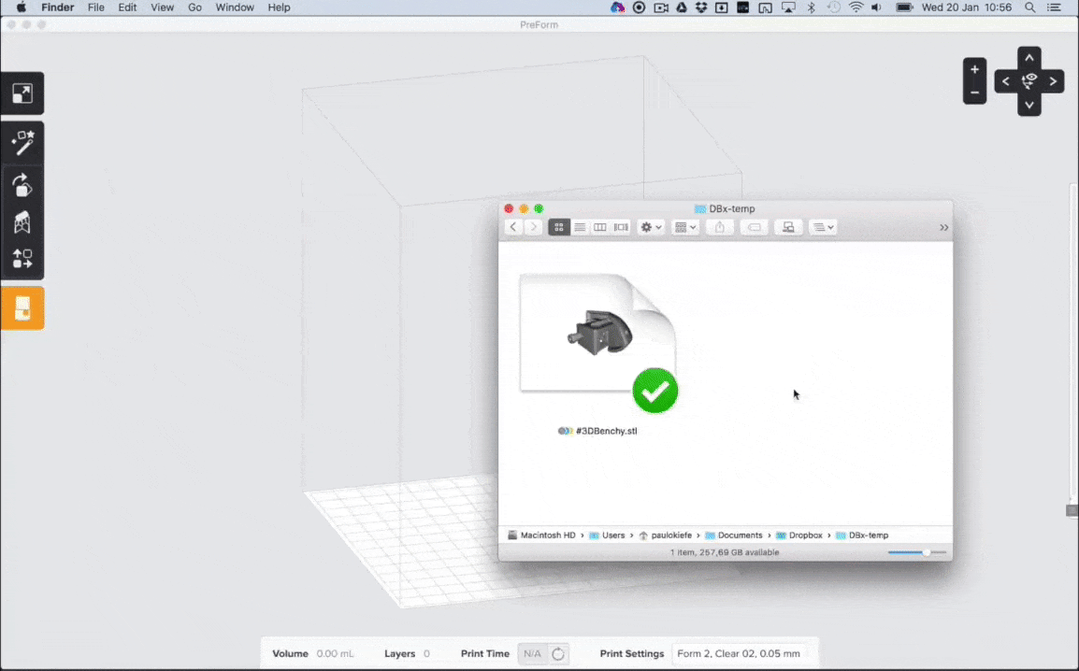Reset the view with the center eye icon

pos(1029,81)
